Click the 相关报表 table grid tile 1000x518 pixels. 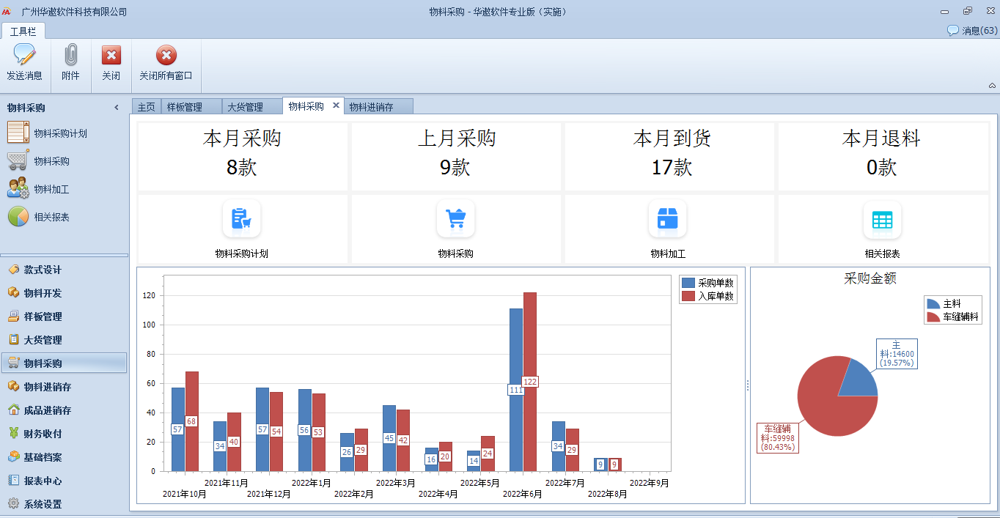882,219
